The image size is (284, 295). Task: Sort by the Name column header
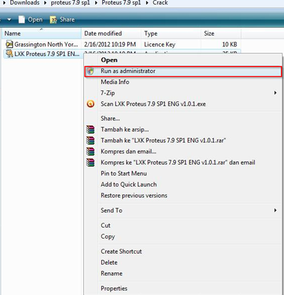tap(42, 33)
